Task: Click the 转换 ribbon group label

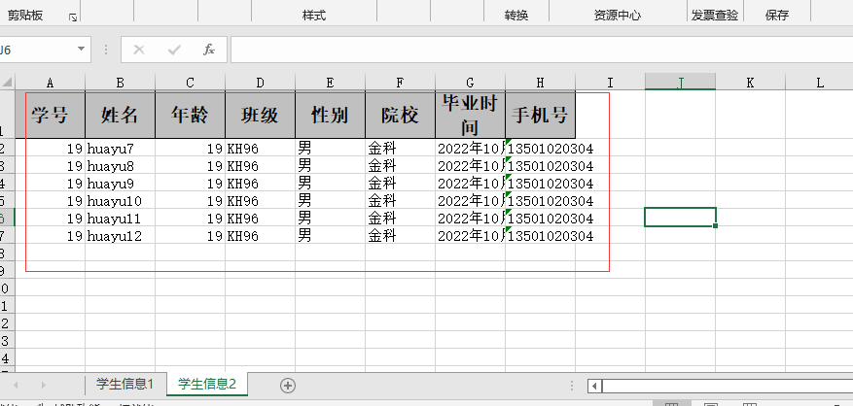Action: (x=515, y=16)
